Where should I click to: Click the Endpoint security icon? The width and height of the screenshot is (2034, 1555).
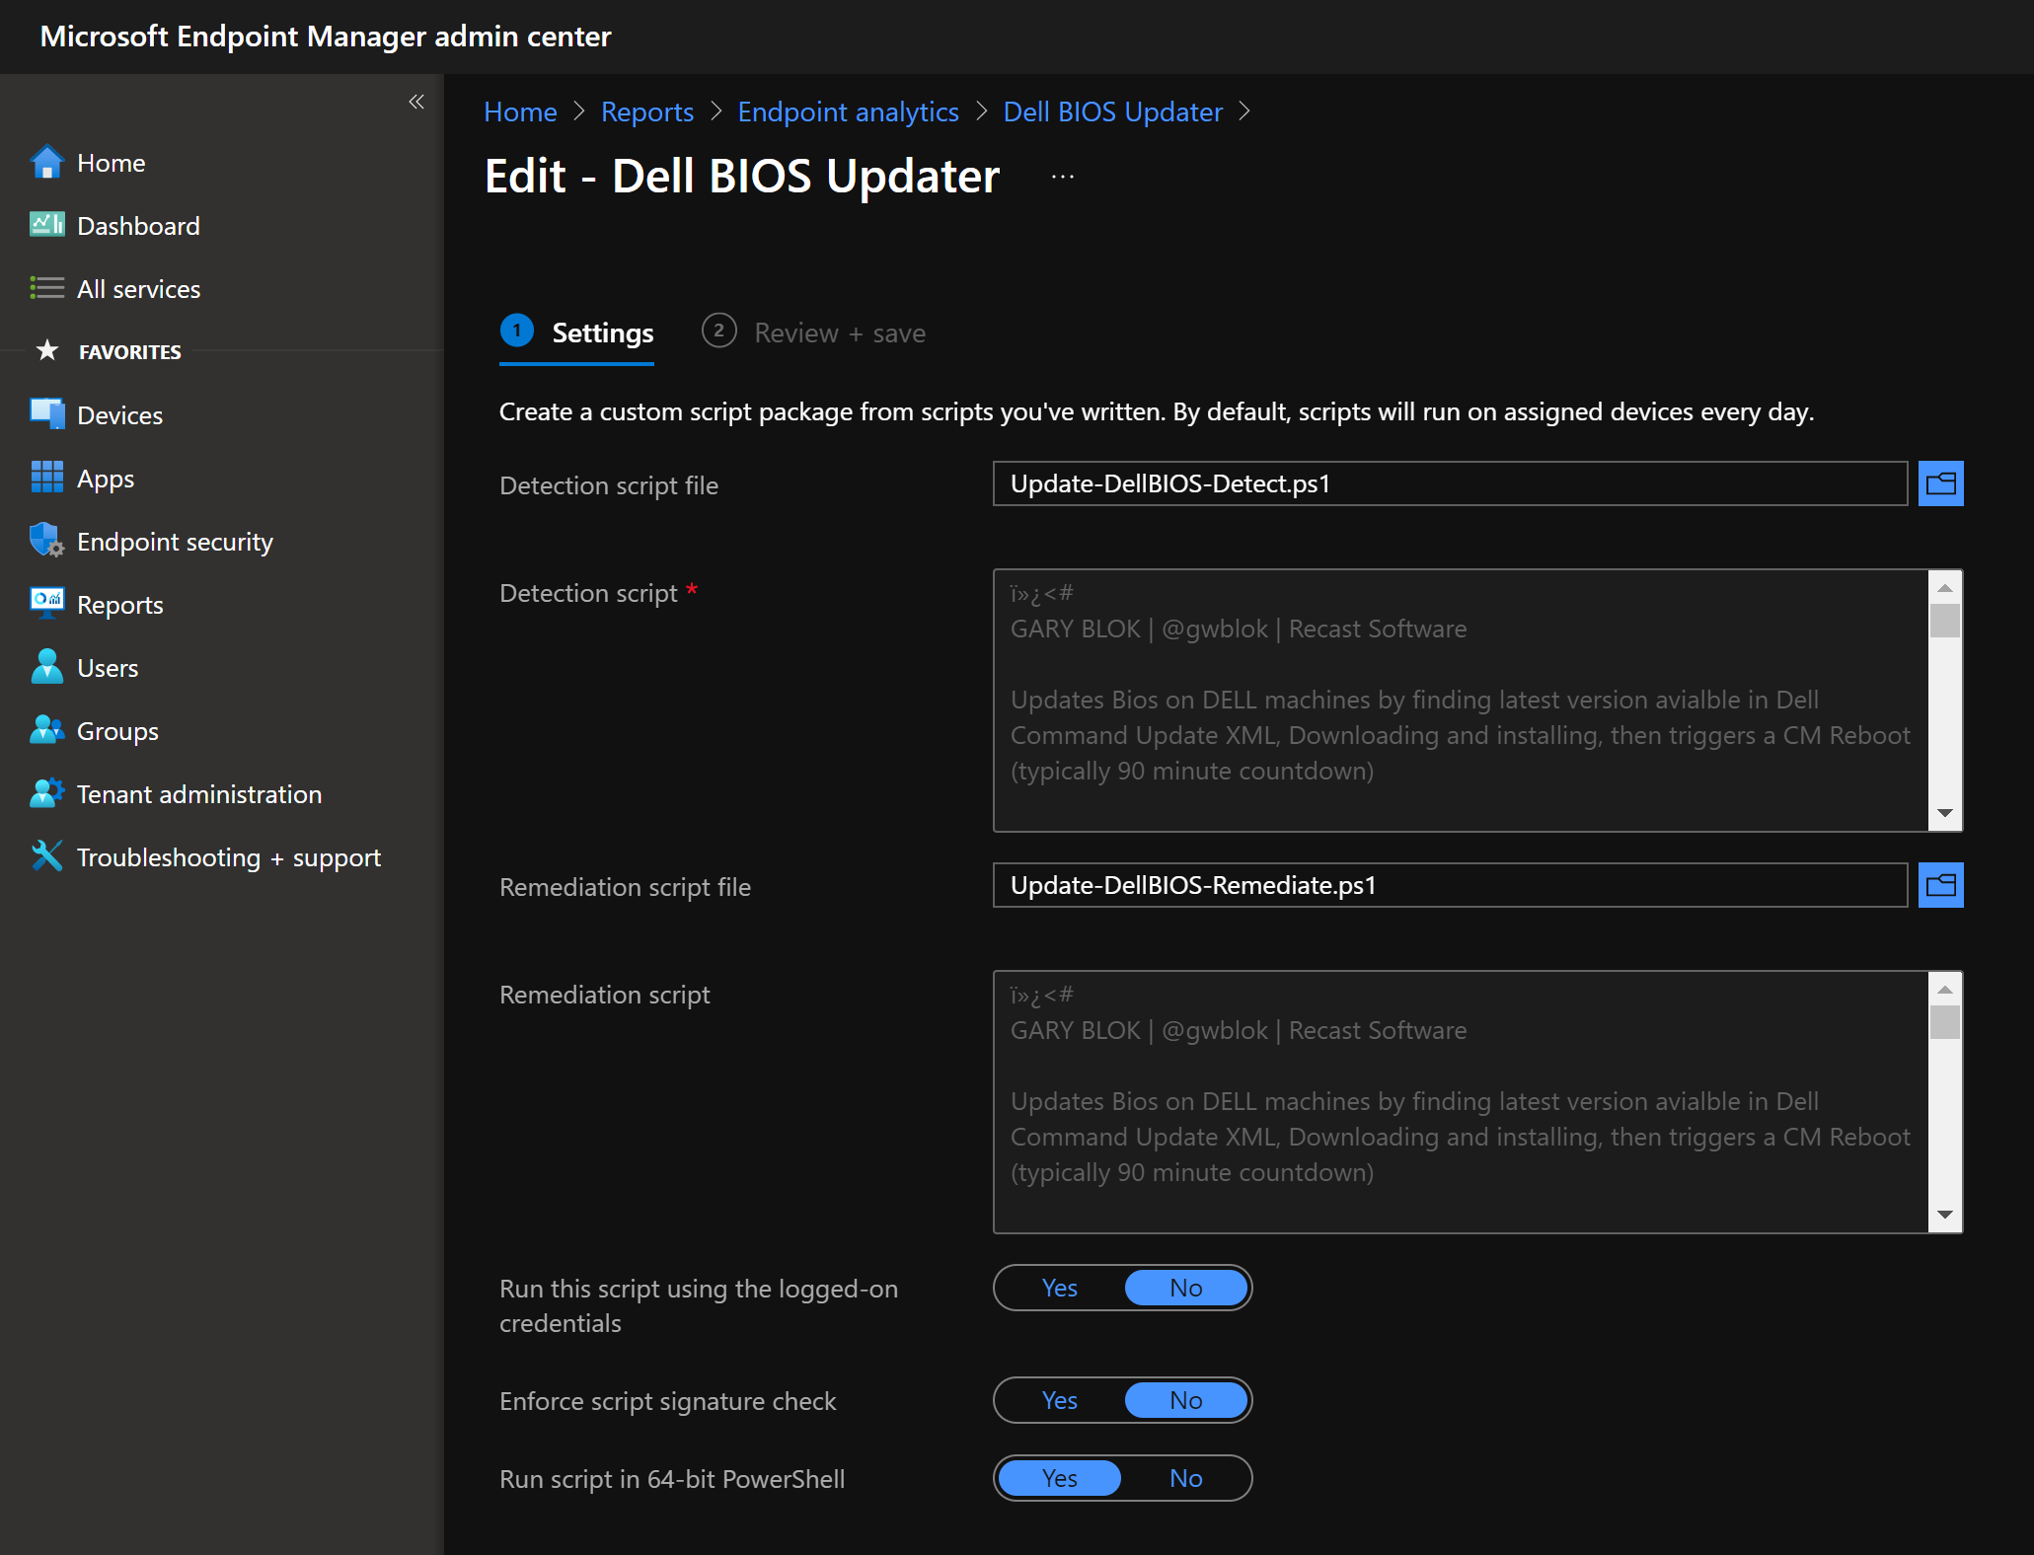click(44, 541)
